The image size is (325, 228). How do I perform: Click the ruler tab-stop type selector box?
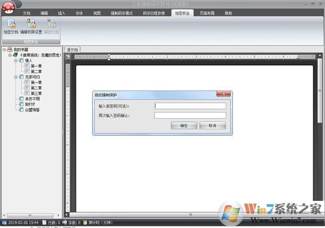click(x=68, y=56)
